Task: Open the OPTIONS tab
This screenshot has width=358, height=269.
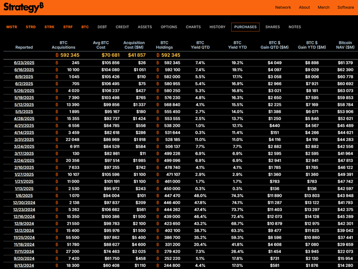Action: [x=168, y=27]
